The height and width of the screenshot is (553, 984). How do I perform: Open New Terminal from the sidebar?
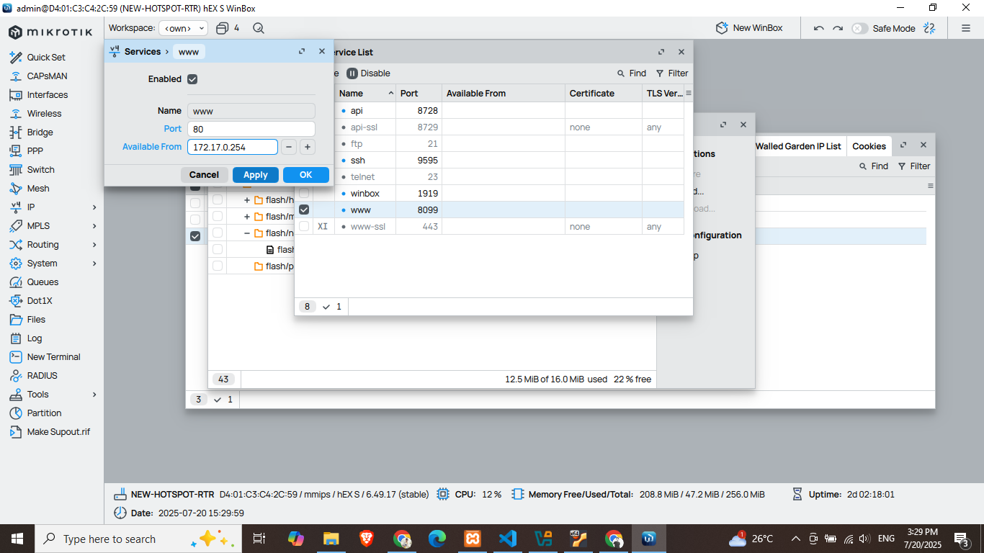53,356
